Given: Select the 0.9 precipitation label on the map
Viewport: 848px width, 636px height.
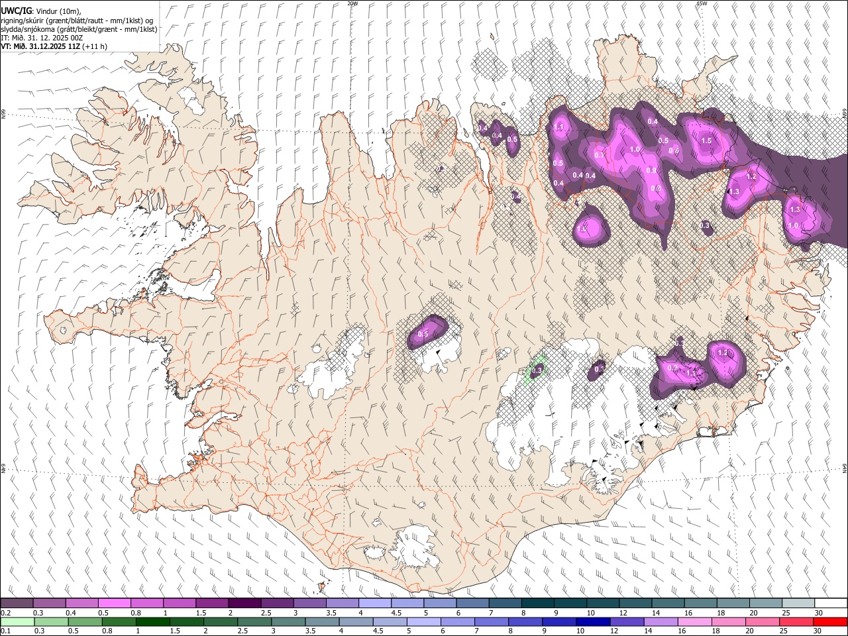Looking at the screenshot, I should point(651,170).
